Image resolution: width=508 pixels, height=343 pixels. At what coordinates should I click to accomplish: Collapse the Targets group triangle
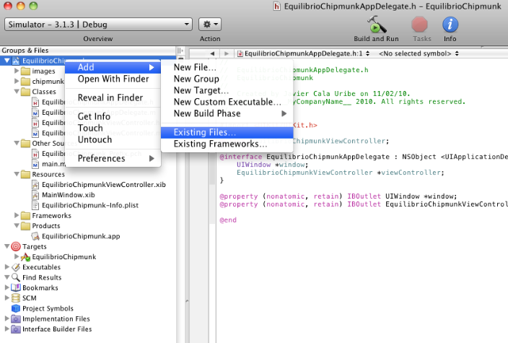[x=6, y=247]
